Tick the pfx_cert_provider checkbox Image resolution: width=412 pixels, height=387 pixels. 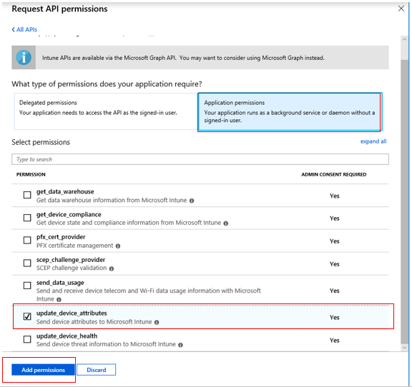27,241
